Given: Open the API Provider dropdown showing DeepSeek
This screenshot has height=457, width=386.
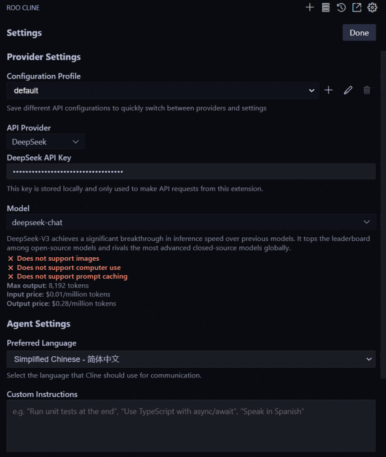Looking at the screenshot, I should [x=46, y=142].
